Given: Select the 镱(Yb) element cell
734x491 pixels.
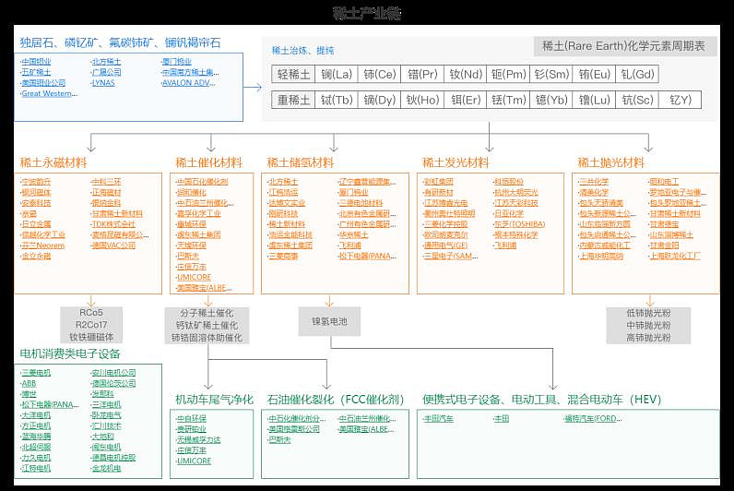Looking at the screenshot, I should (x=551, y=100).
